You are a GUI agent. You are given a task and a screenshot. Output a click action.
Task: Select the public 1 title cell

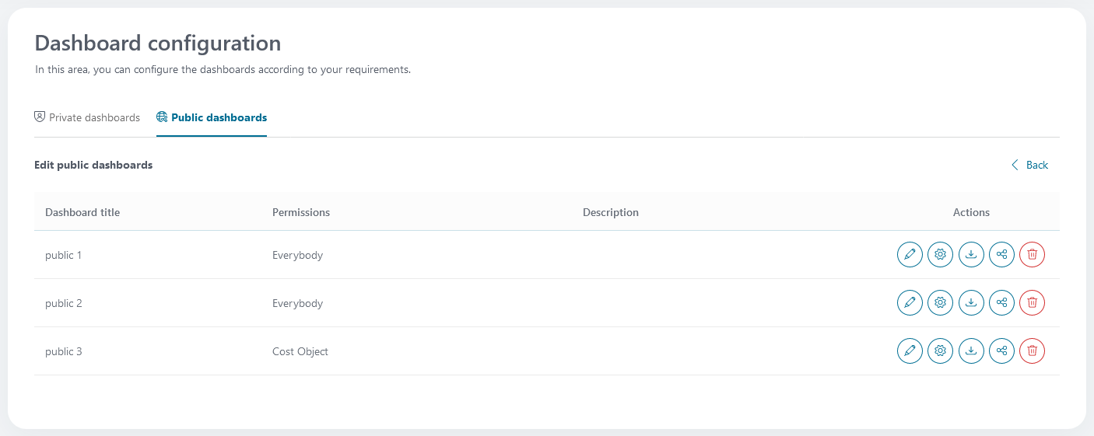tap(64, 255)
